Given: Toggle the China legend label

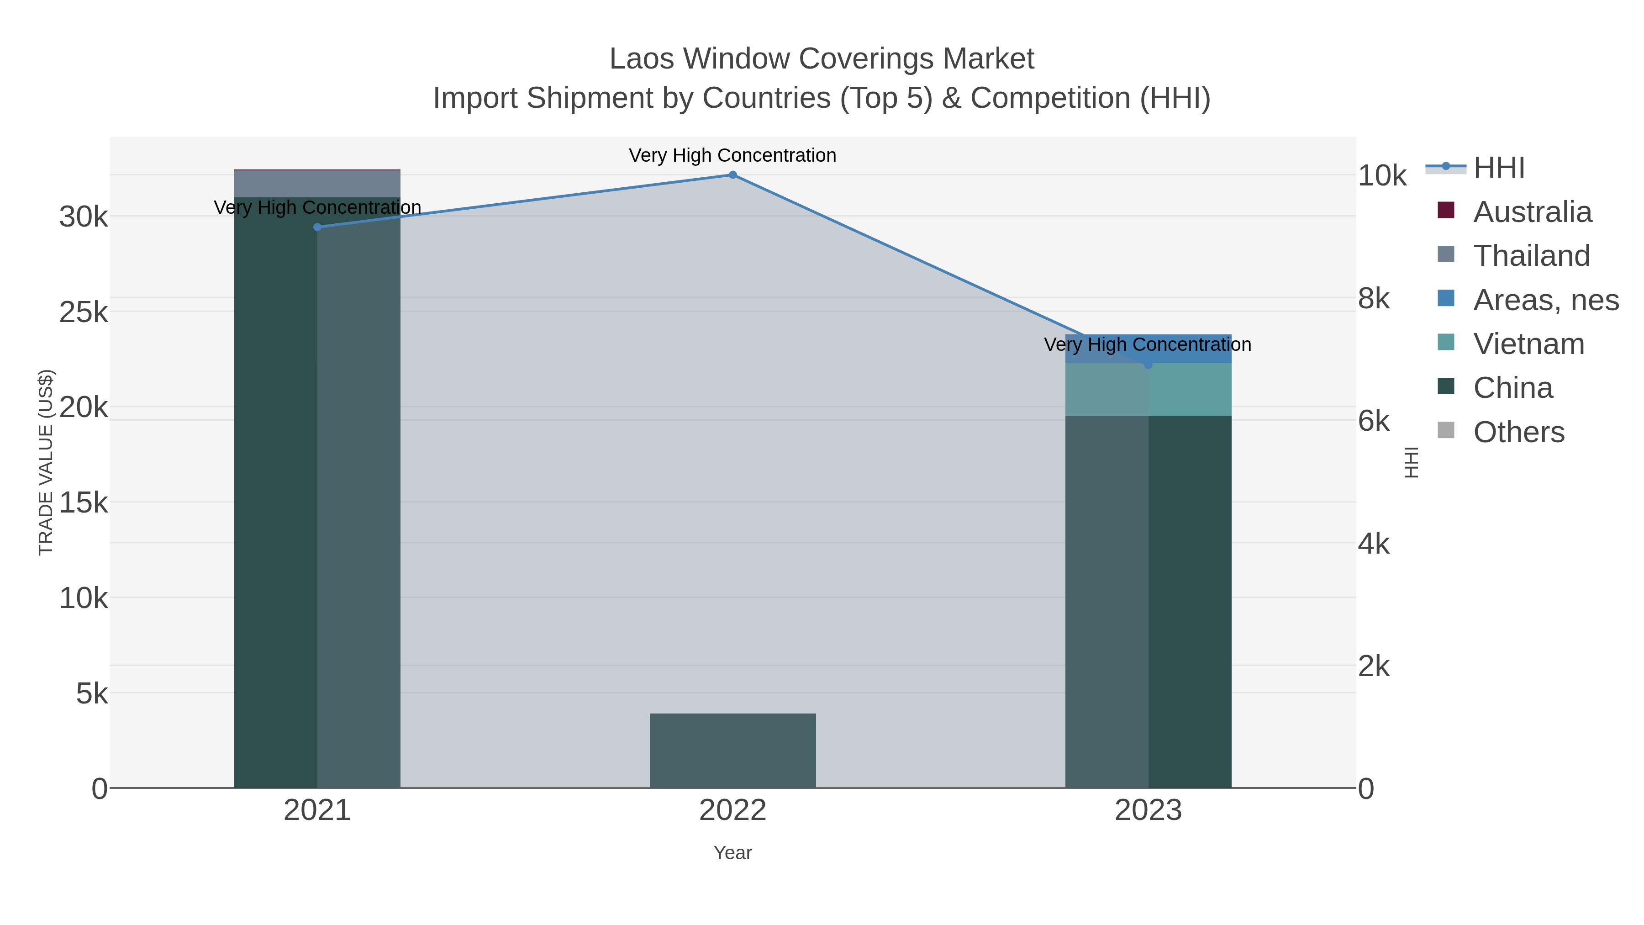Looking at the screenshot, I should click(1513, 388).
